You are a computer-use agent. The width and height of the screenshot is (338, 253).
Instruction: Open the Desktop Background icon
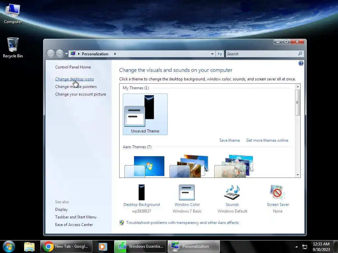(141, 192)
